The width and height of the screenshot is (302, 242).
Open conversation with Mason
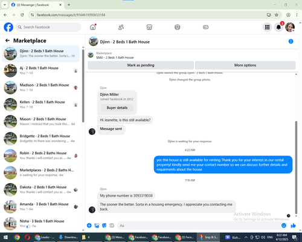point(41,122)
